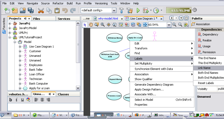The width and height of the screenshot is (224, 119).
Task: Click the zoom in magnifier beside zoom percentage
Action: coord(175,25)
